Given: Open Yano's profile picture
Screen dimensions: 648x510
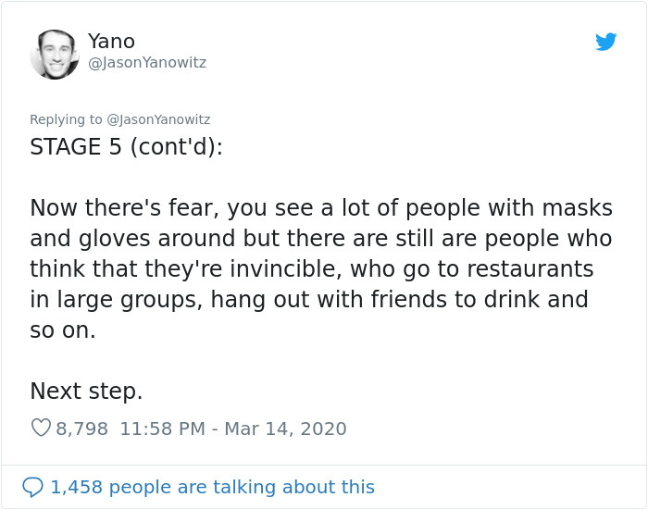Looking at the screenshot, I should (55, 54).
